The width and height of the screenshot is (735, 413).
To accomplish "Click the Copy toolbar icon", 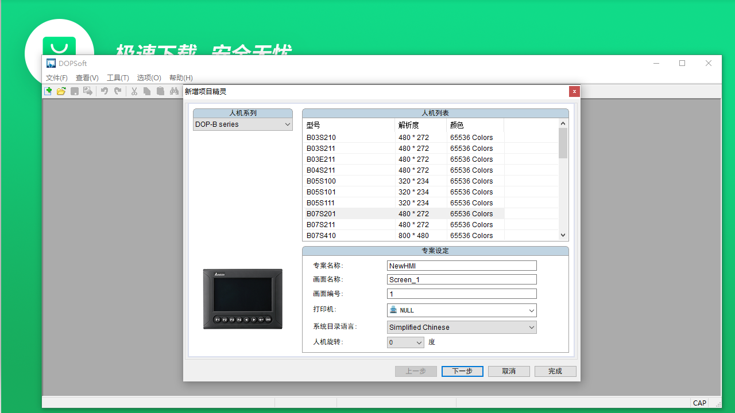I will [147, 91].
